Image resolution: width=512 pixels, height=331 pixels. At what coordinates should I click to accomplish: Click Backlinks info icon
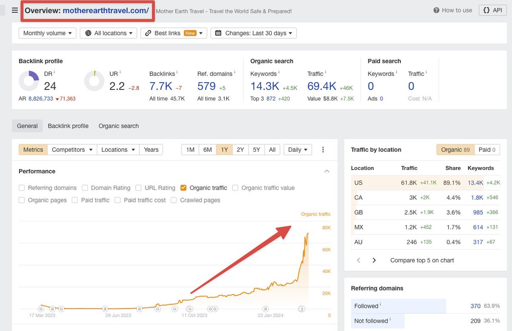point(177,73)
